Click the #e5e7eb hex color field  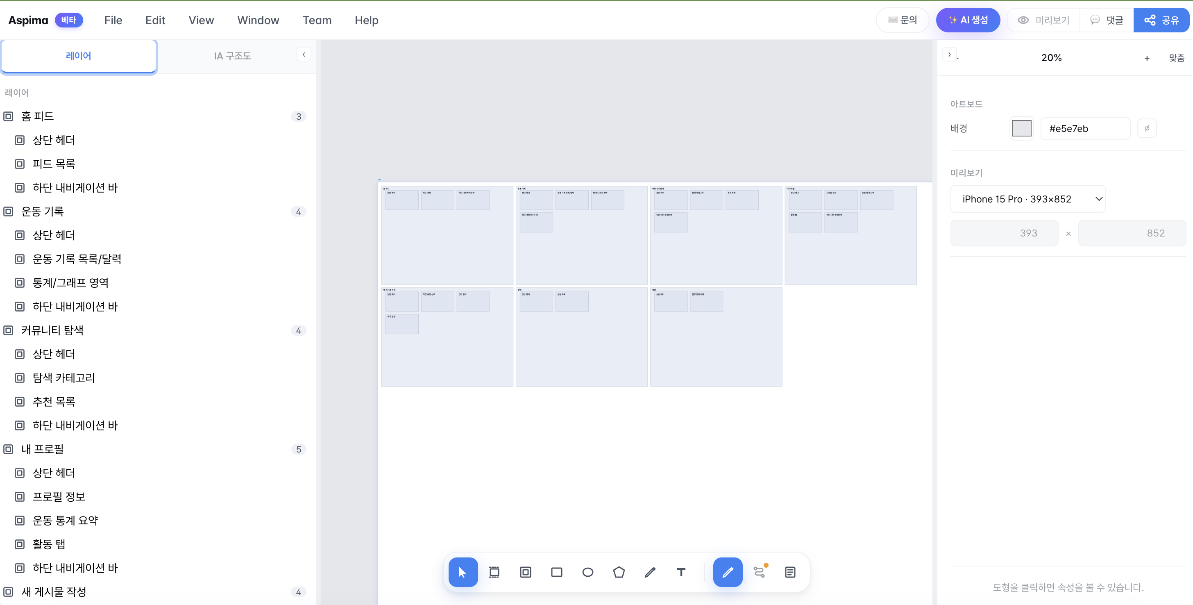[1085, 128]
